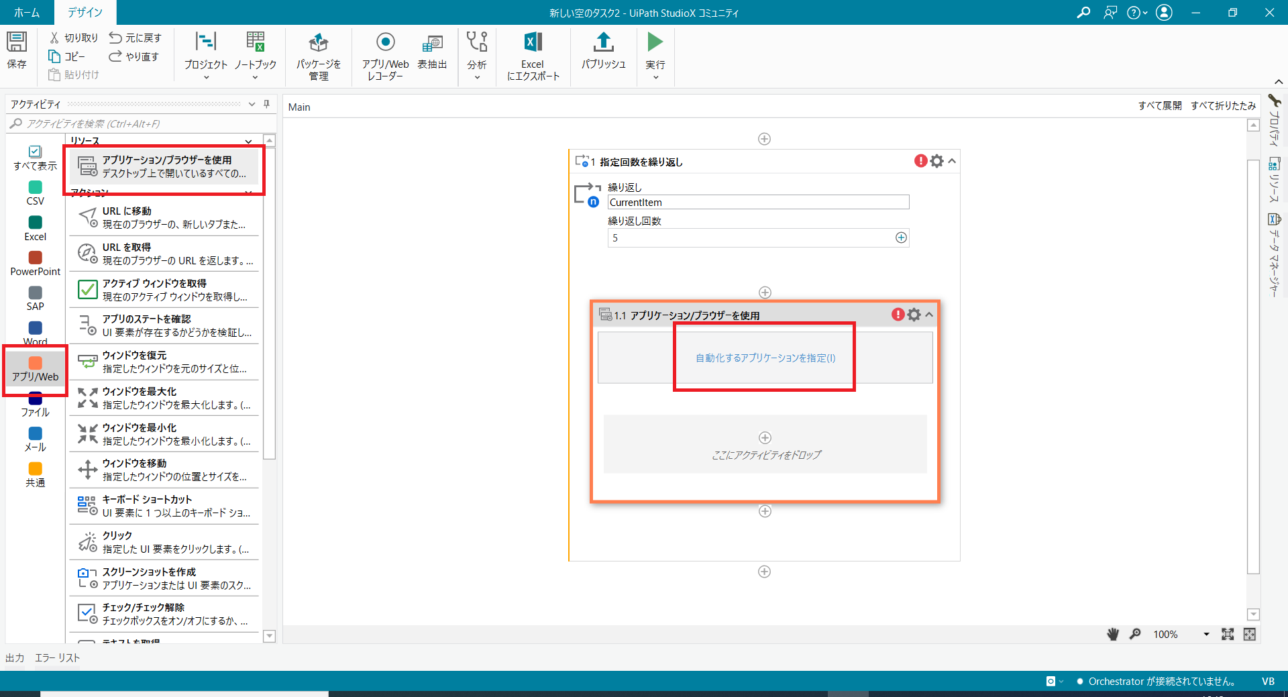Click the fit-to-screen icon in the canvas footer
This screenshot has height=697, width=1288.
(x=1228, y=634)
